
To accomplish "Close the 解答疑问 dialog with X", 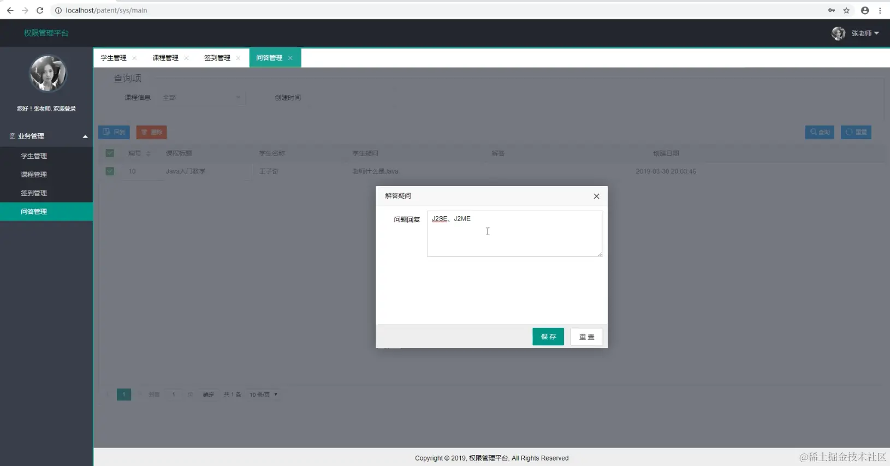I will [x=596, y=196].
